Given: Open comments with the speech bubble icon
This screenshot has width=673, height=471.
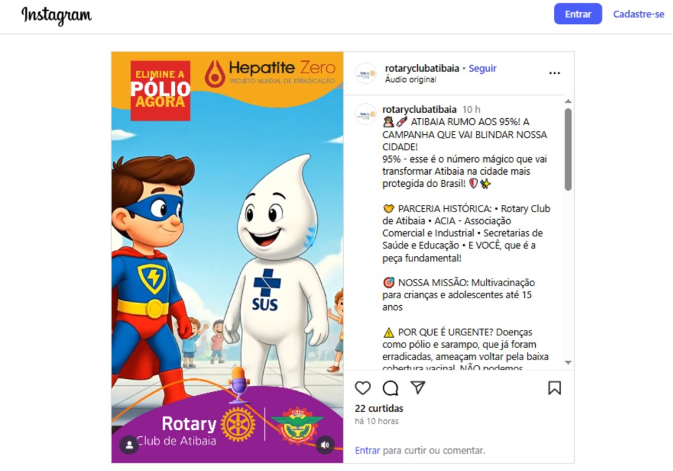Looking at the screenshot, I should pos(390,388).
